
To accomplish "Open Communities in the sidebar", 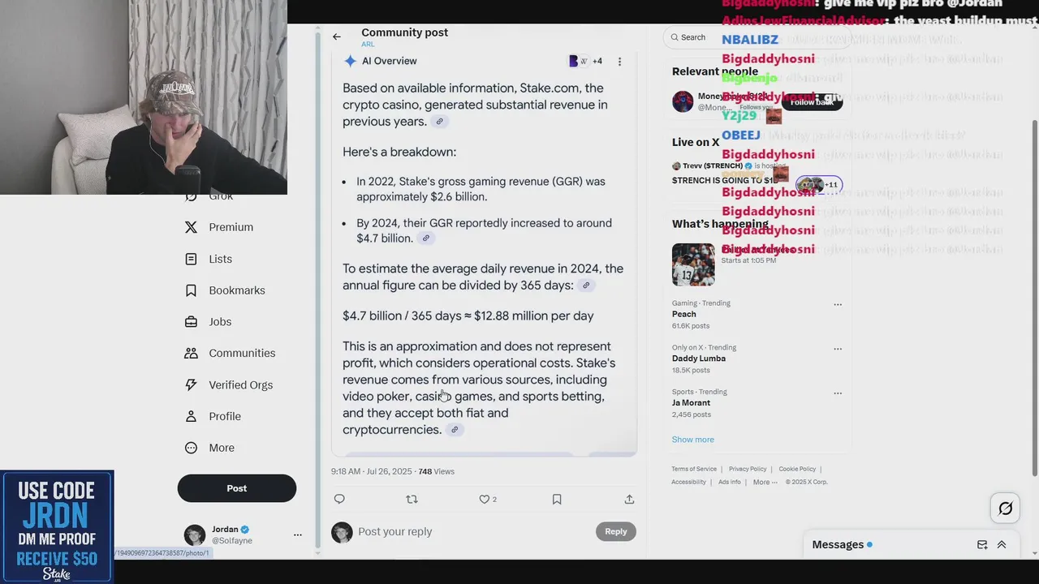I will (231, 353).
